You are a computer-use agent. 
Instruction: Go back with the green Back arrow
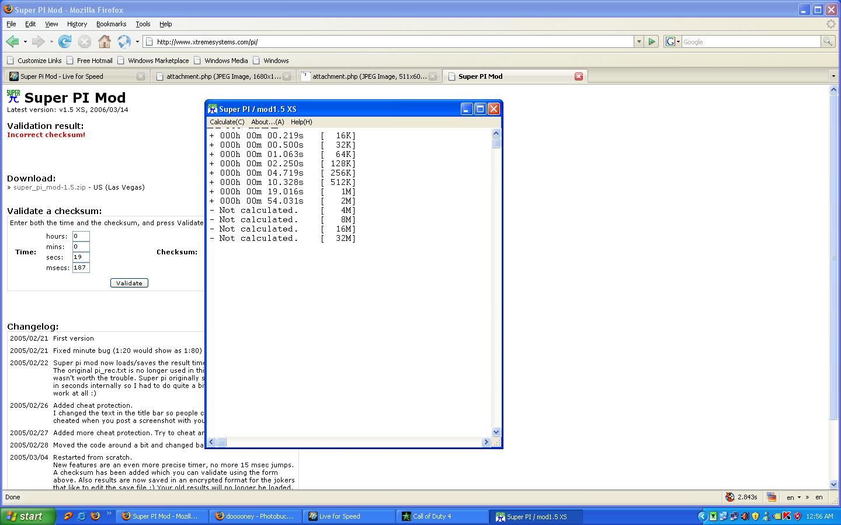[12, 41]
